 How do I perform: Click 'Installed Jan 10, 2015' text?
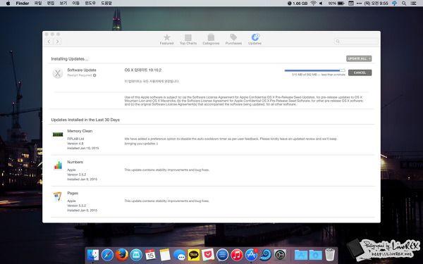(x=82, y=148)
